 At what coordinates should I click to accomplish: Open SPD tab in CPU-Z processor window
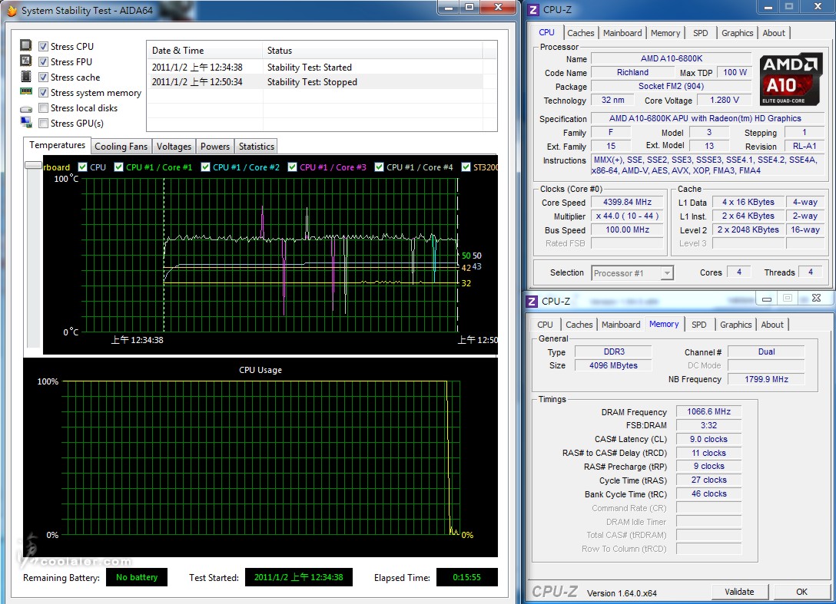click(x=701, y=33)
